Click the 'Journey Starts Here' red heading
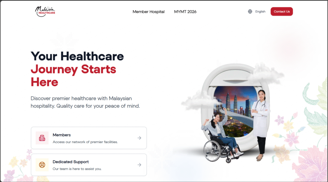 [73, 76]
